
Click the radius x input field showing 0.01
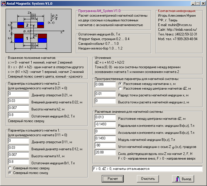coord(105,94)
